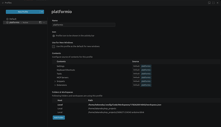Expand the Snippets row

coord(55,81)
